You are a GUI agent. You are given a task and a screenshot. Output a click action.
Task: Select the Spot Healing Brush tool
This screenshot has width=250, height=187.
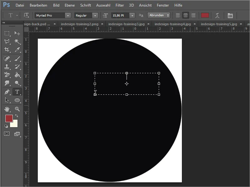click(7, 59)
